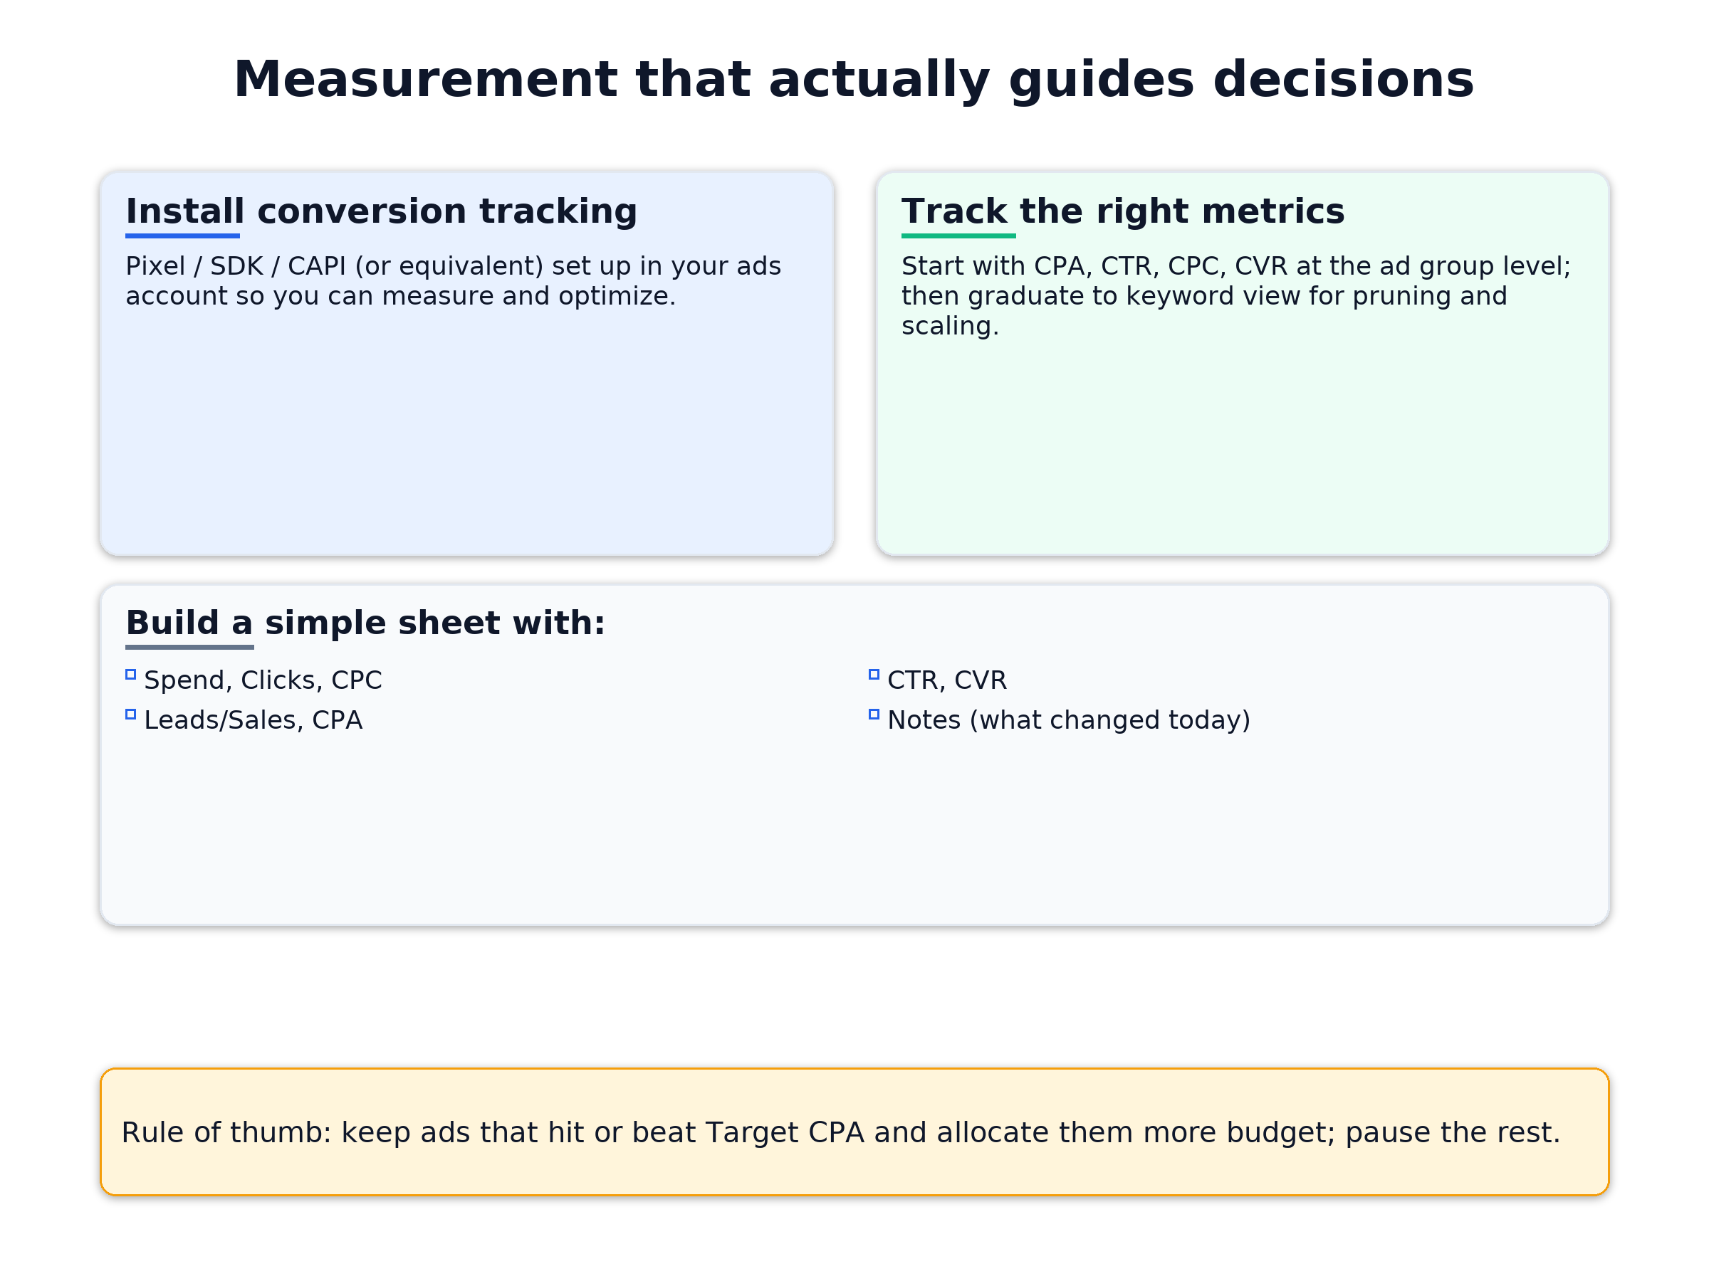The width and height of the screenshot is (1709, 1281).
Task: Click the 'Build a simple sheet with:' heading
Action: tap(365, 623)
